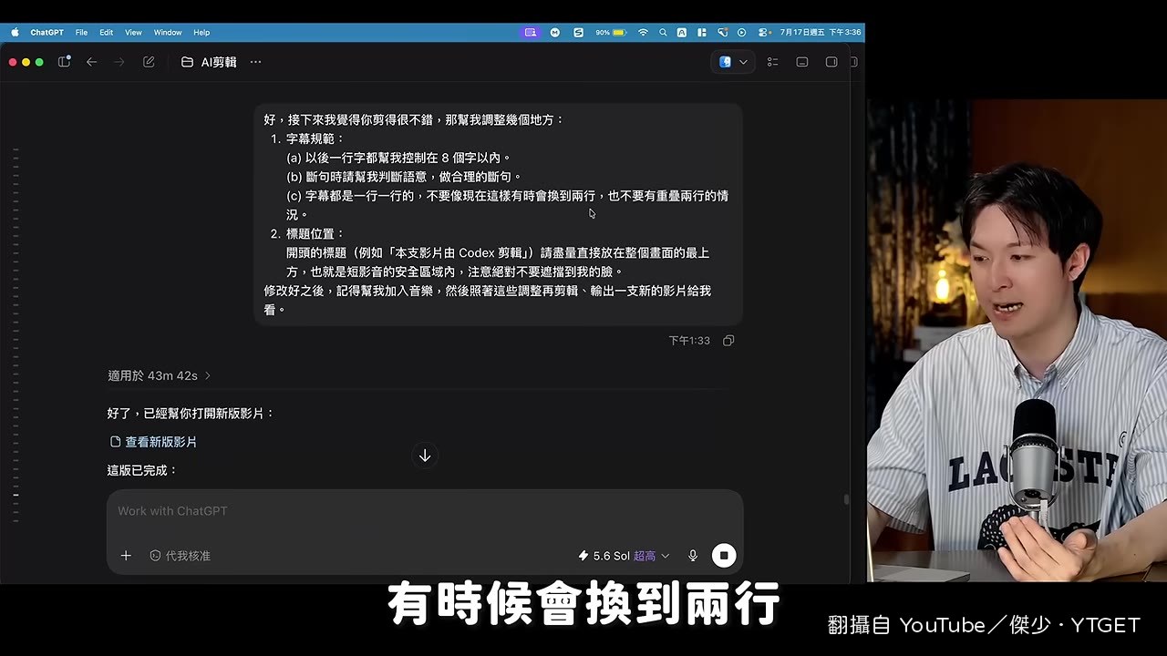Open the File menu
The height and width of the screenshot is (656, 1167).
[81, 32]
